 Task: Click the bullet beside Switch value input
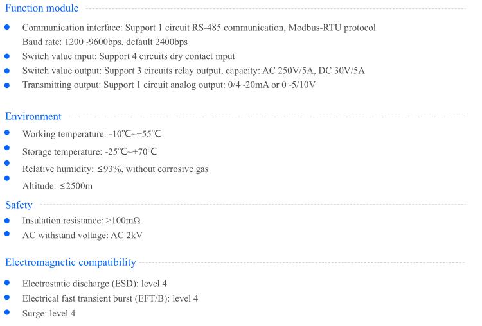[x=7, y=56]
